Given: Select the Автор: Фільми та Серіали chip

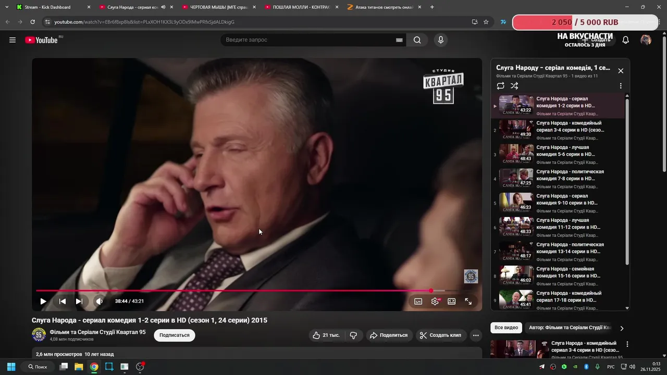Looking at the screenshot, I should point(569,328).
